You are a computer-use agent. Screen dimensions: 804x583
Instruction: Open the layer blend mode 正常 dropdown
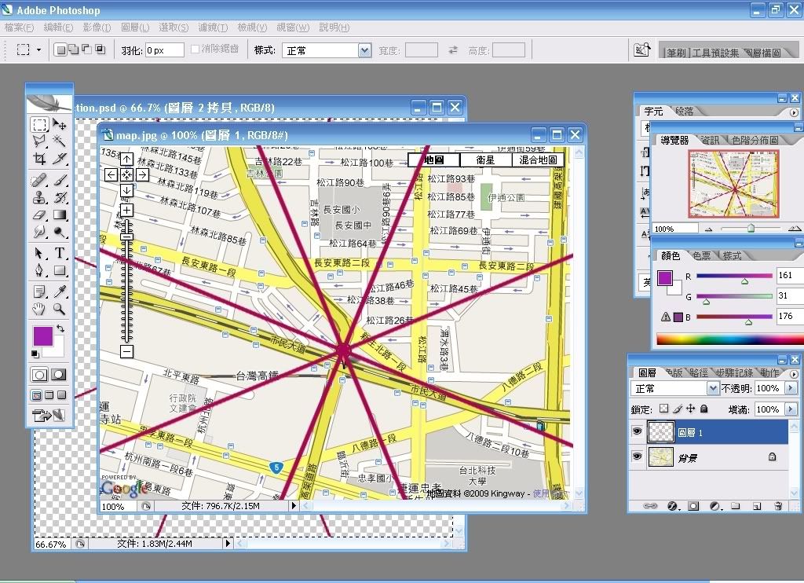tap(713, 388)
